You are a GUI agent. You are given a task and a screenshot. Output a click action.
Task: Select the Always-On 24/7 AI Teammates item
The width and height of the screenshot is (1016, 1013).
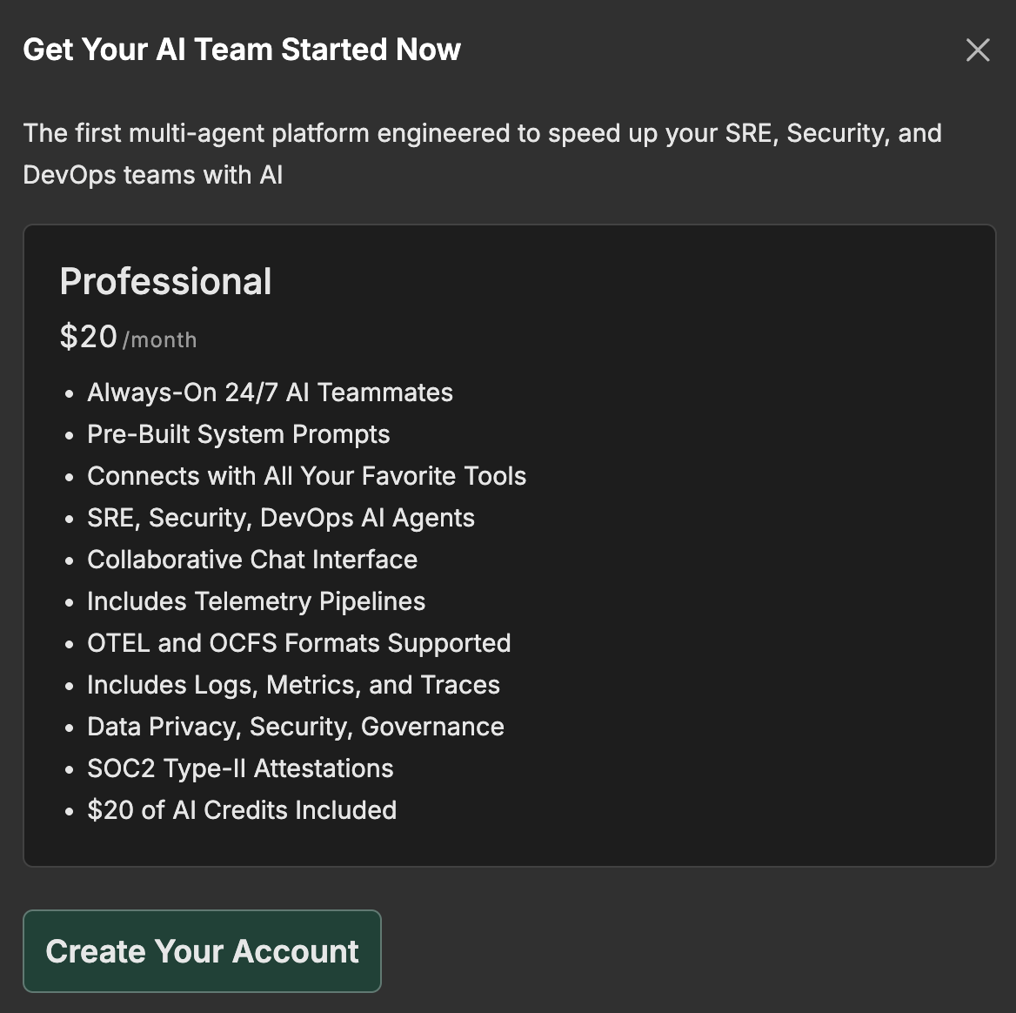click(270, 392)
